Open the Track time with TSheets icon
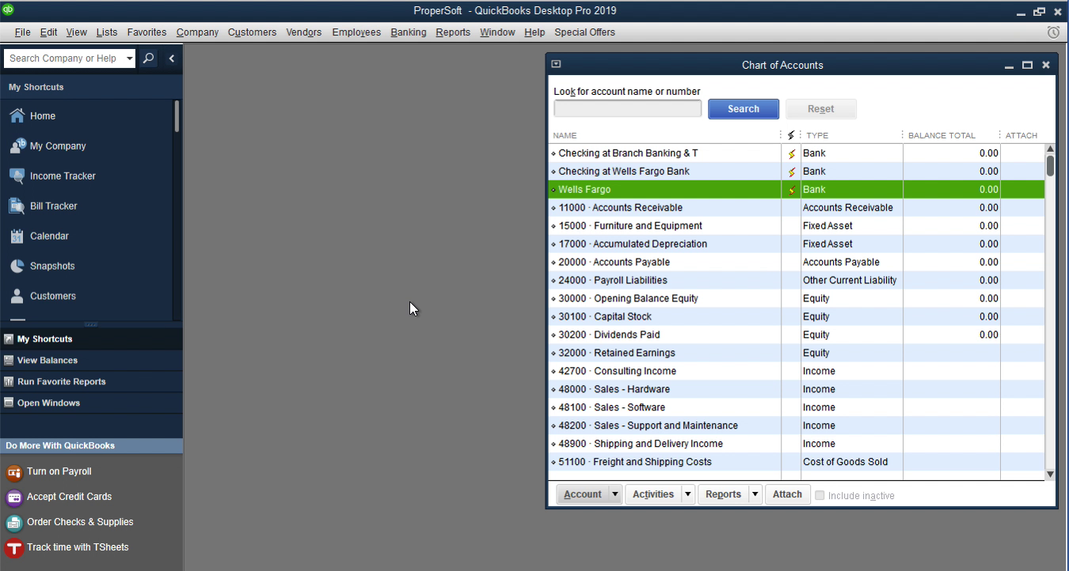 [14, 547]
